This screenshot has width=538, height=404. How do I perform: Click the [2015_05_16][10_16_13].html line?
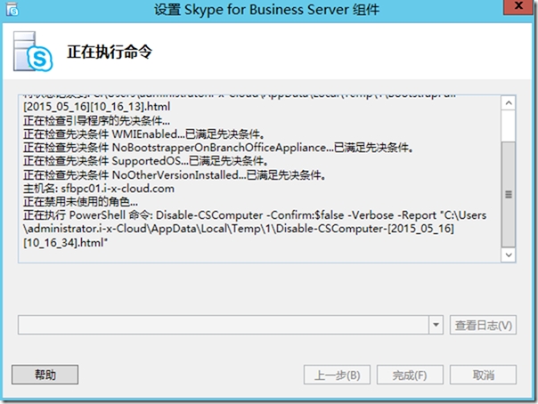coord(97,107)
